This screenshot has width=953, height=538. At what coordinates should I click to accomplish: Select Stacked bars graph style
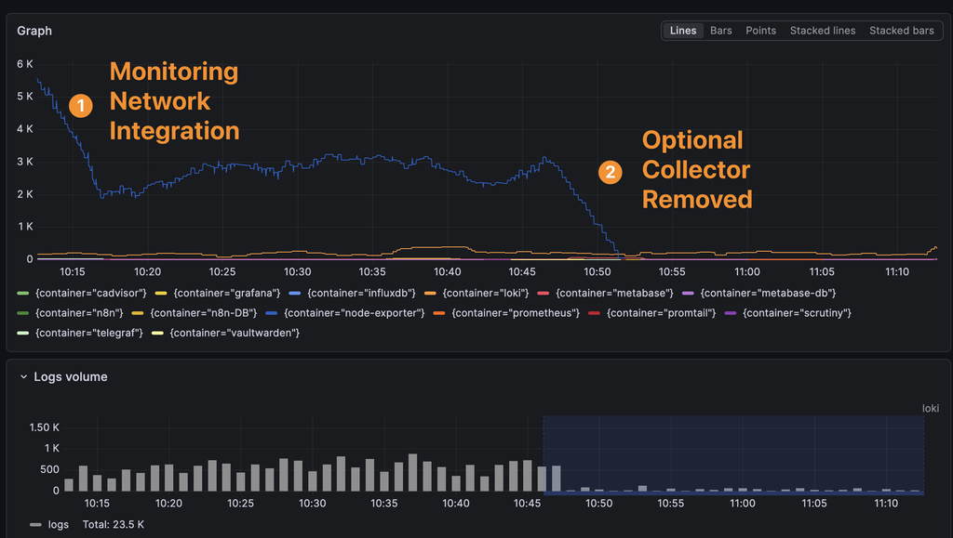901,31
